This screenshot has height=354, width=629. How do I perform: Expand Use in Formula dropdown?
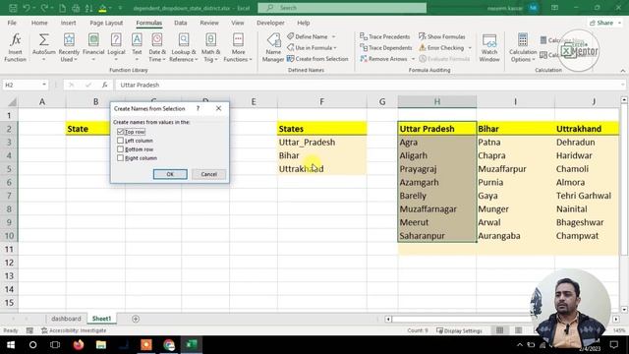point(335,48)
